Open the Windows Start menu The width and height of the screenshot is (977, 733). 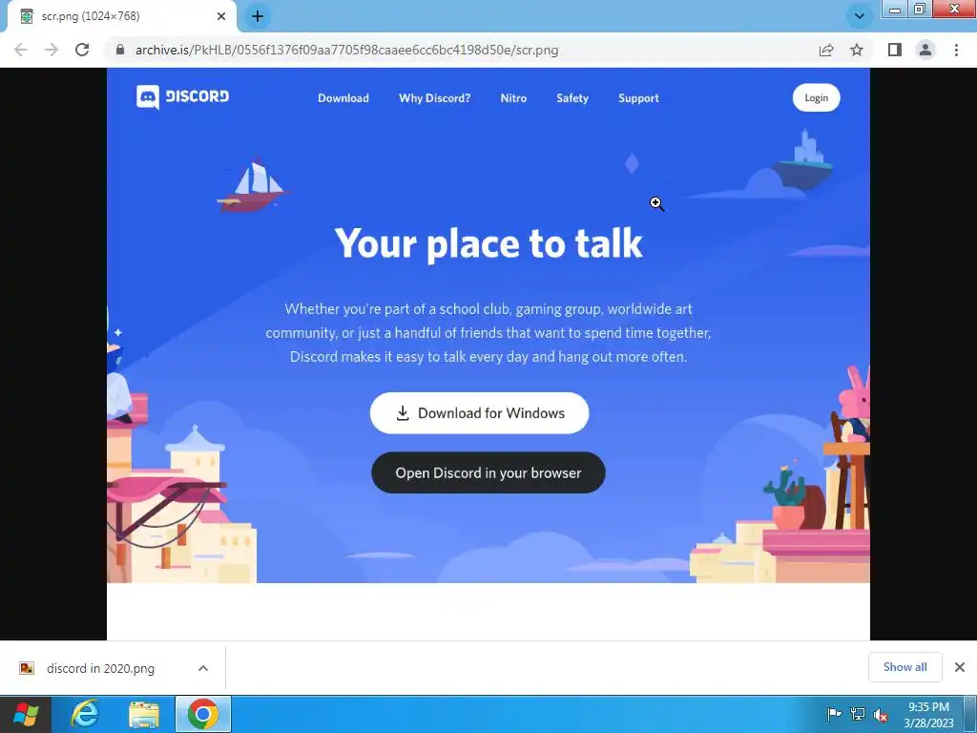point(25,714)
